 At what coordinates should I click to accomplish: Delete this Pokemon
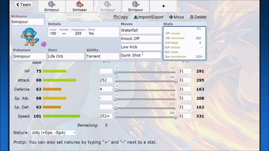198,17
